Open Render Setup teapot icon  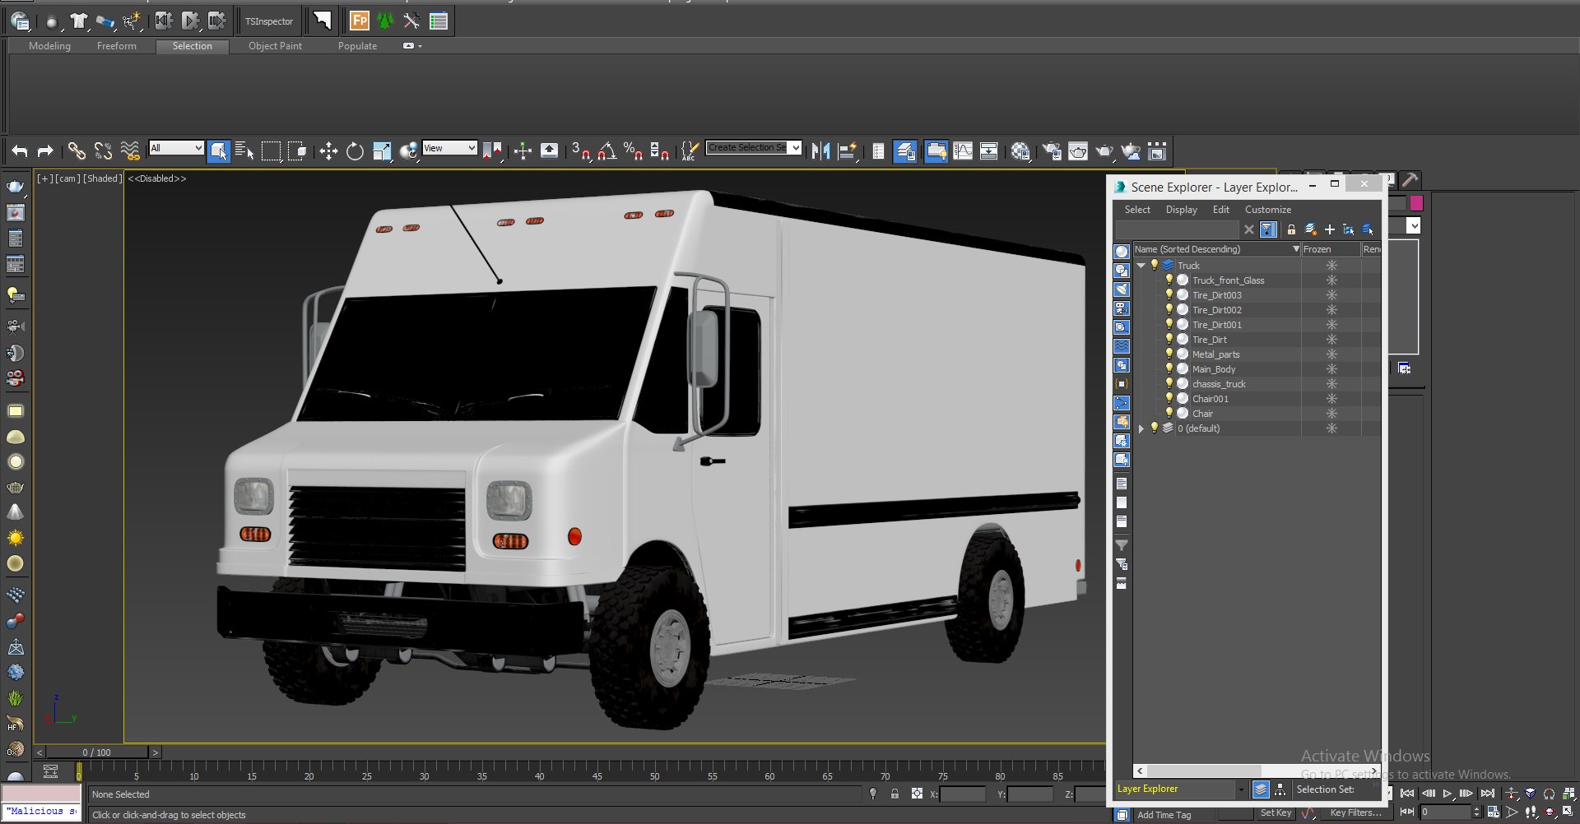click(x=1052, y=150)
